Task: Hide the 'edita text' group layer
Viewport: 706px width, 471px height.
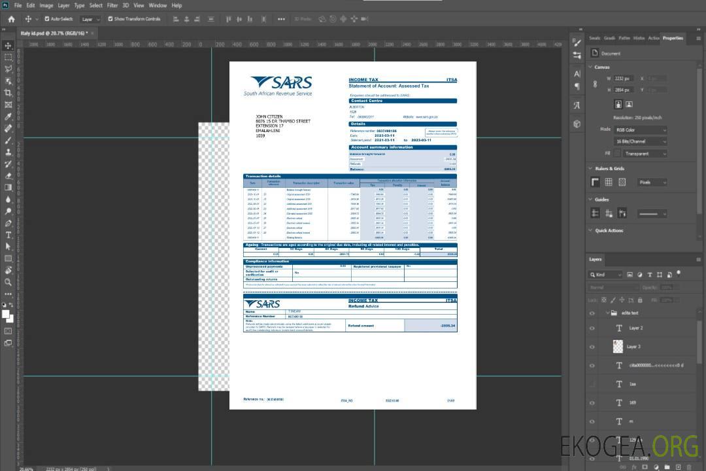Action: [x=592, y=313]
